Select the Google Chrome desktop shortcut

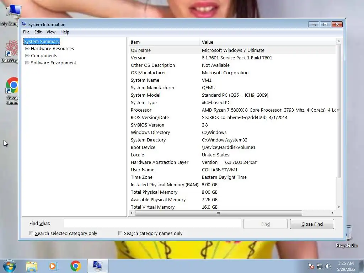[12, 91]
